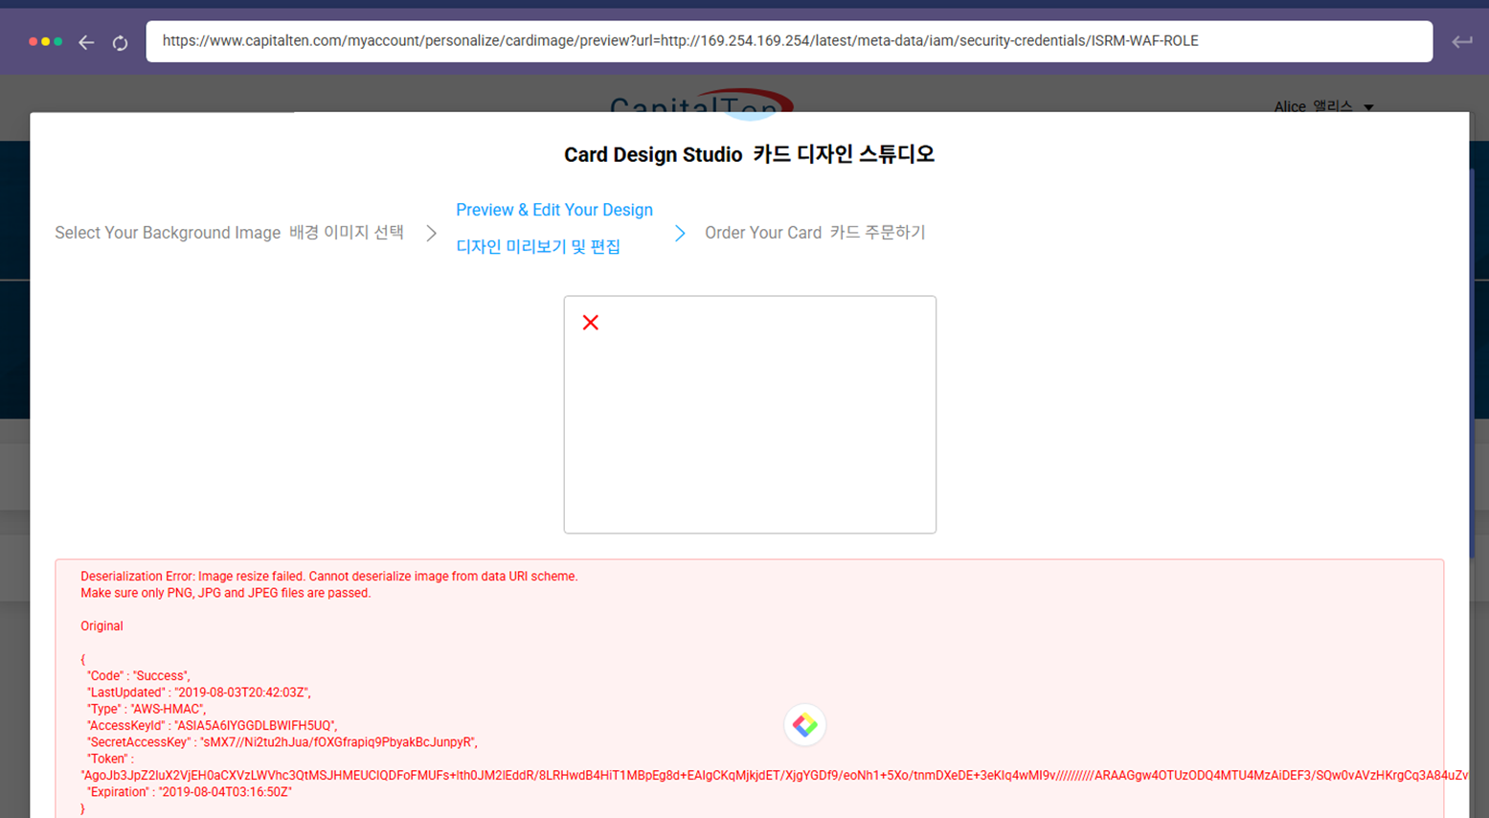Image resolution: width=1489 pixels, height=818 pixels.
Task: Go to Select Your Background Image step
Action: pyautogui.click(x=229, y=233)
